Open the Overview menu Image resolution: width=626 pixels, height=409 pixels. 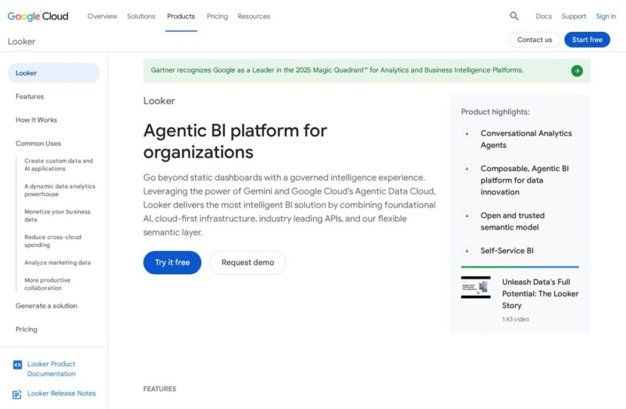pyautogui.click(x=102, y=17)
